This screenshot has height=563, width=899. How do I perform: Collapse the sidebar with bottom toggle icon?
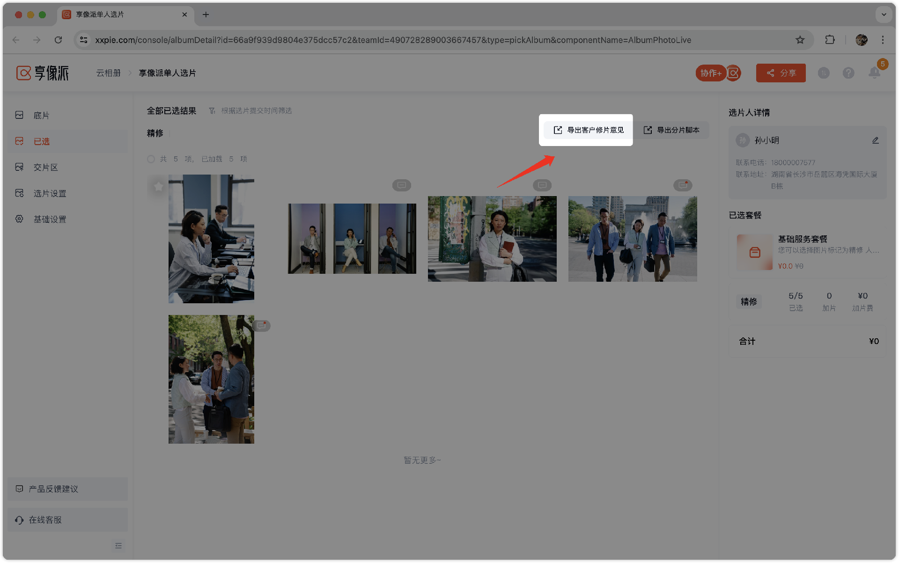point(118,546)
